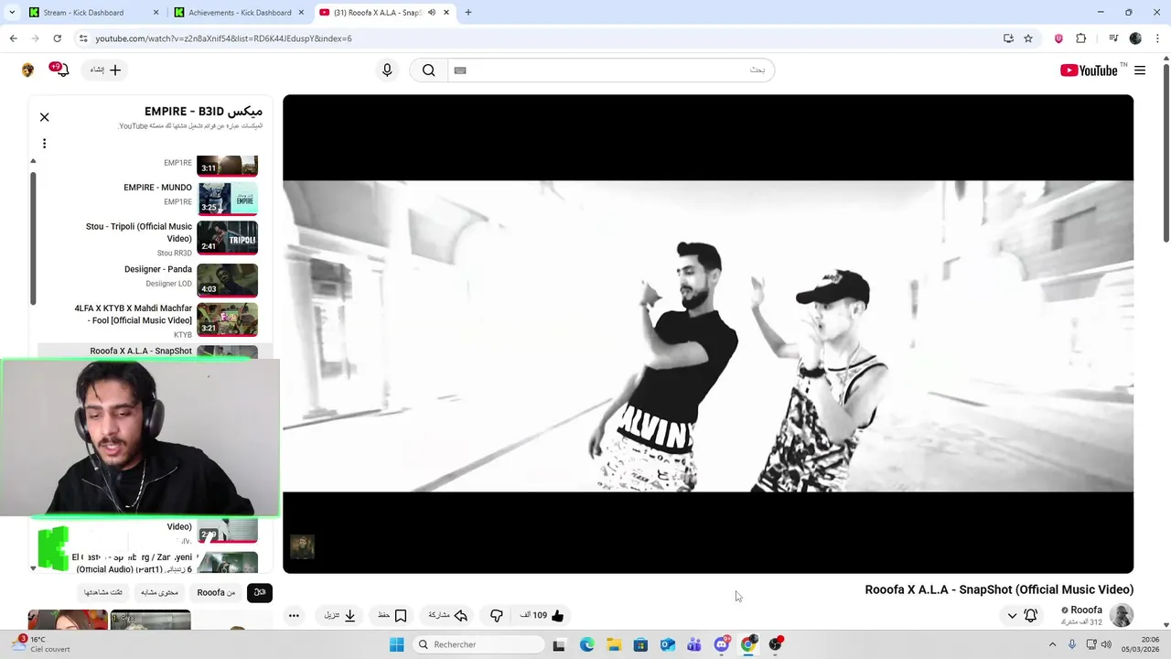Click the search magnifier button
This screenshot has width=1171, height=659.
point(428,70)
